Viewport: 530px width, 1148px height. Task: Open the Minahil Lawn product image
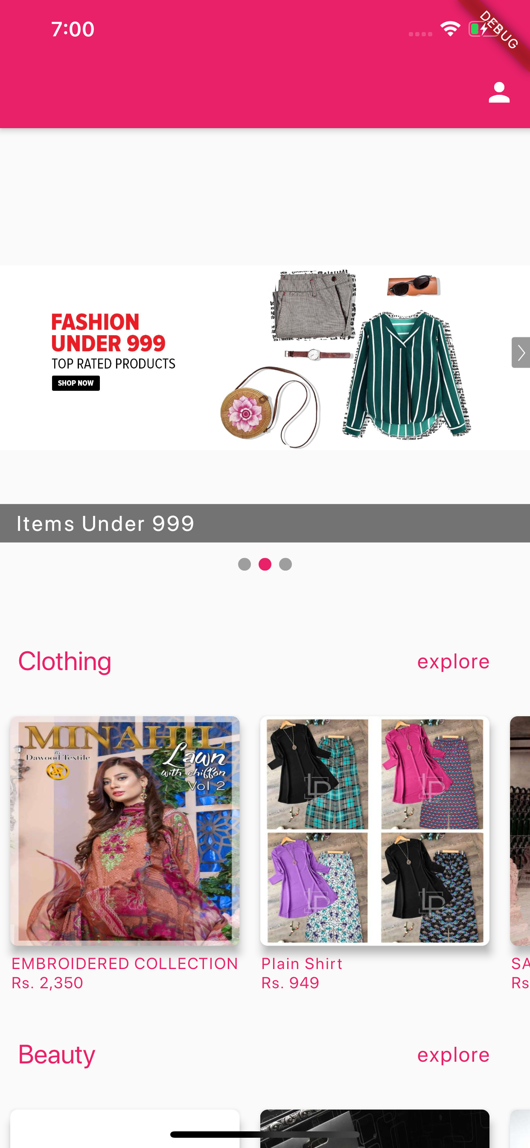[x=125, y=831]
